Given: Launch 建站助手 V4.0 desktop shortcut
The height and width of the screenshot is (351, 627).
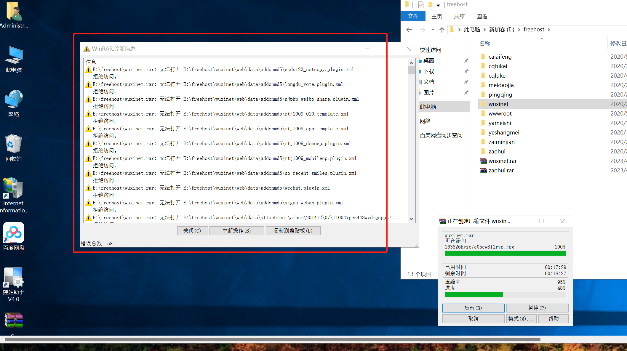Looking at the screenshot, I should click(x=14, y=285).
